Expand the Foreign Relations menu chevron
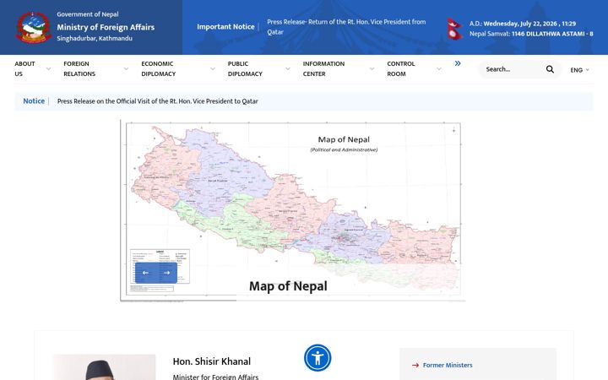608x380 pixels. (x=126, y=68)
